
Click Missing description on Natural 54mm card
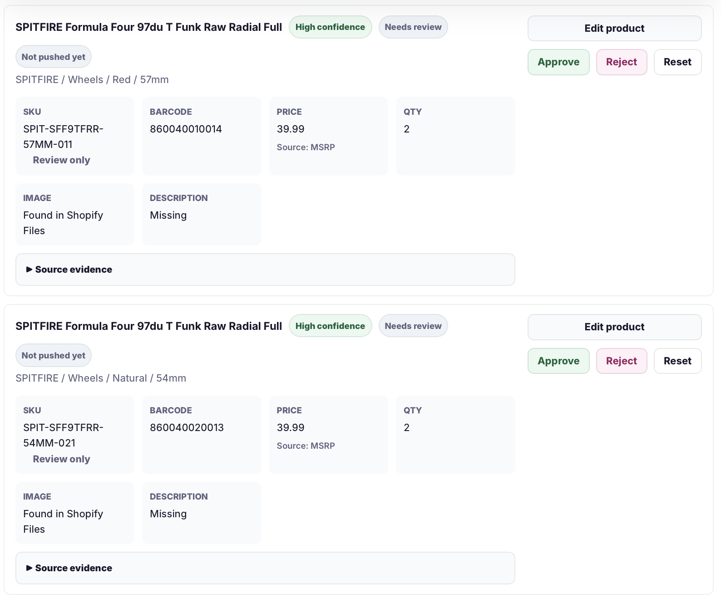(168, 514)
